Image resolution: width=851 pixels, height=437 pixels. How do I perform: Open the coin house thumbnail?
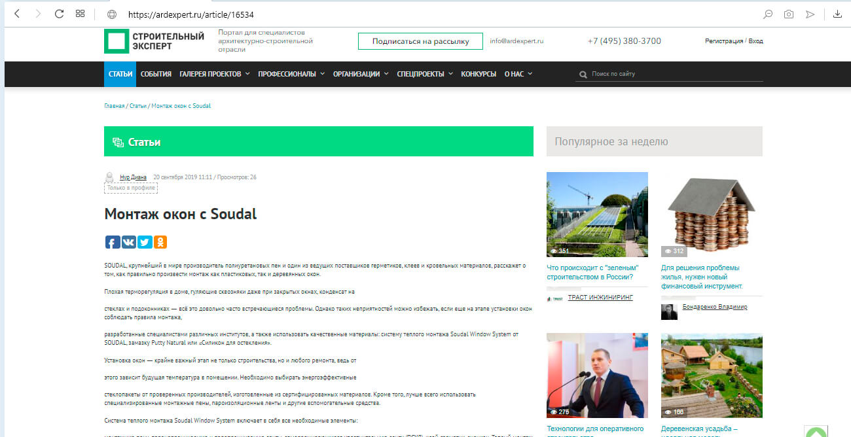(x=712, y=215)
